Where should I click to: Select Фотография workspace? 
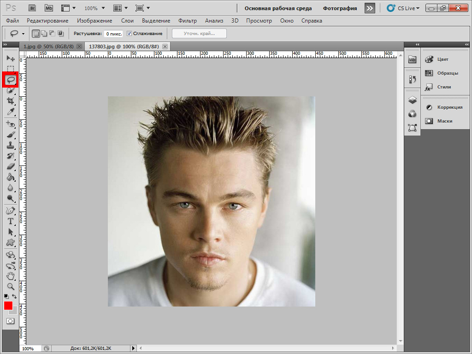340,8
